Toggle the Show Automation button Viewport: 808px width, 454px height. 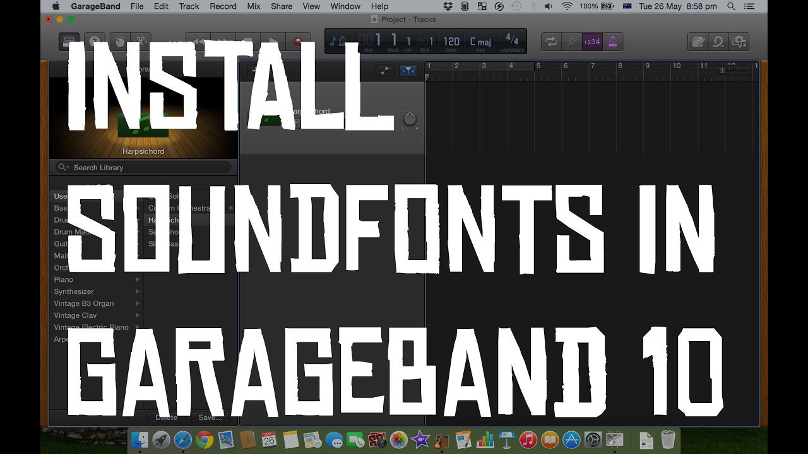(x=384, y=71)
